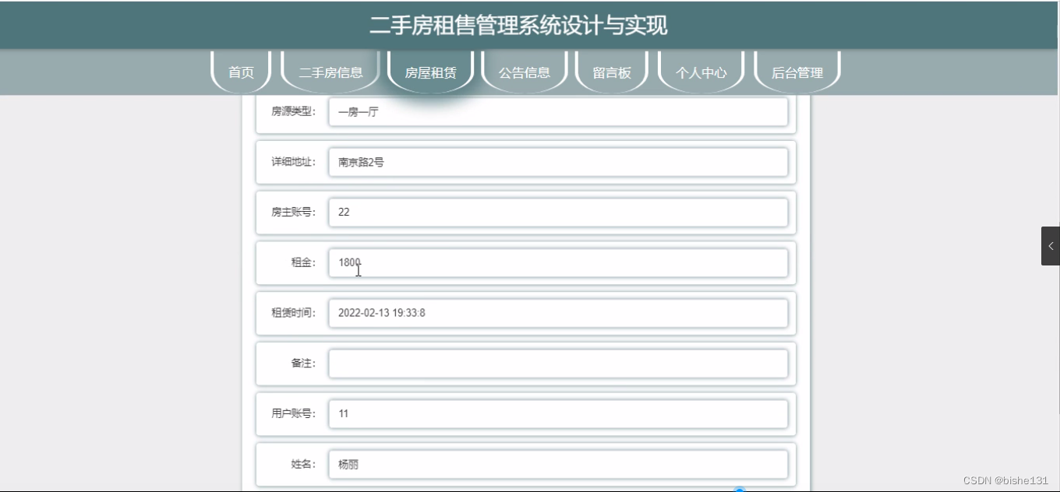This screenshot has height=492, width=1060.
Task: Click the 姓名 field showing 杨丽
Action: (x=558, y=463)
